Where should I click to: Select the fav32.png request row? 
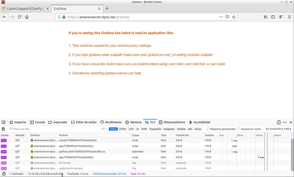tap(146, 163)
